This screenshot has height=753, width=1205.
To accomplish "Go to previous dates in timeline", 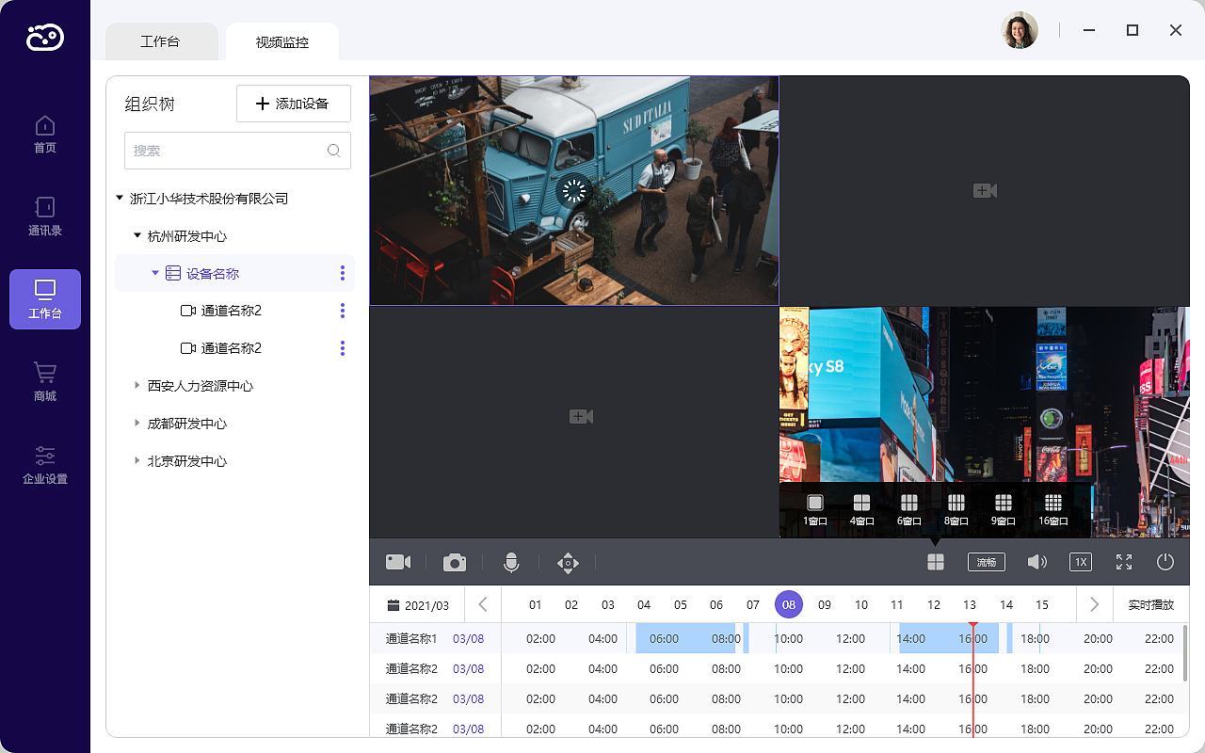I will pos(483,604).
